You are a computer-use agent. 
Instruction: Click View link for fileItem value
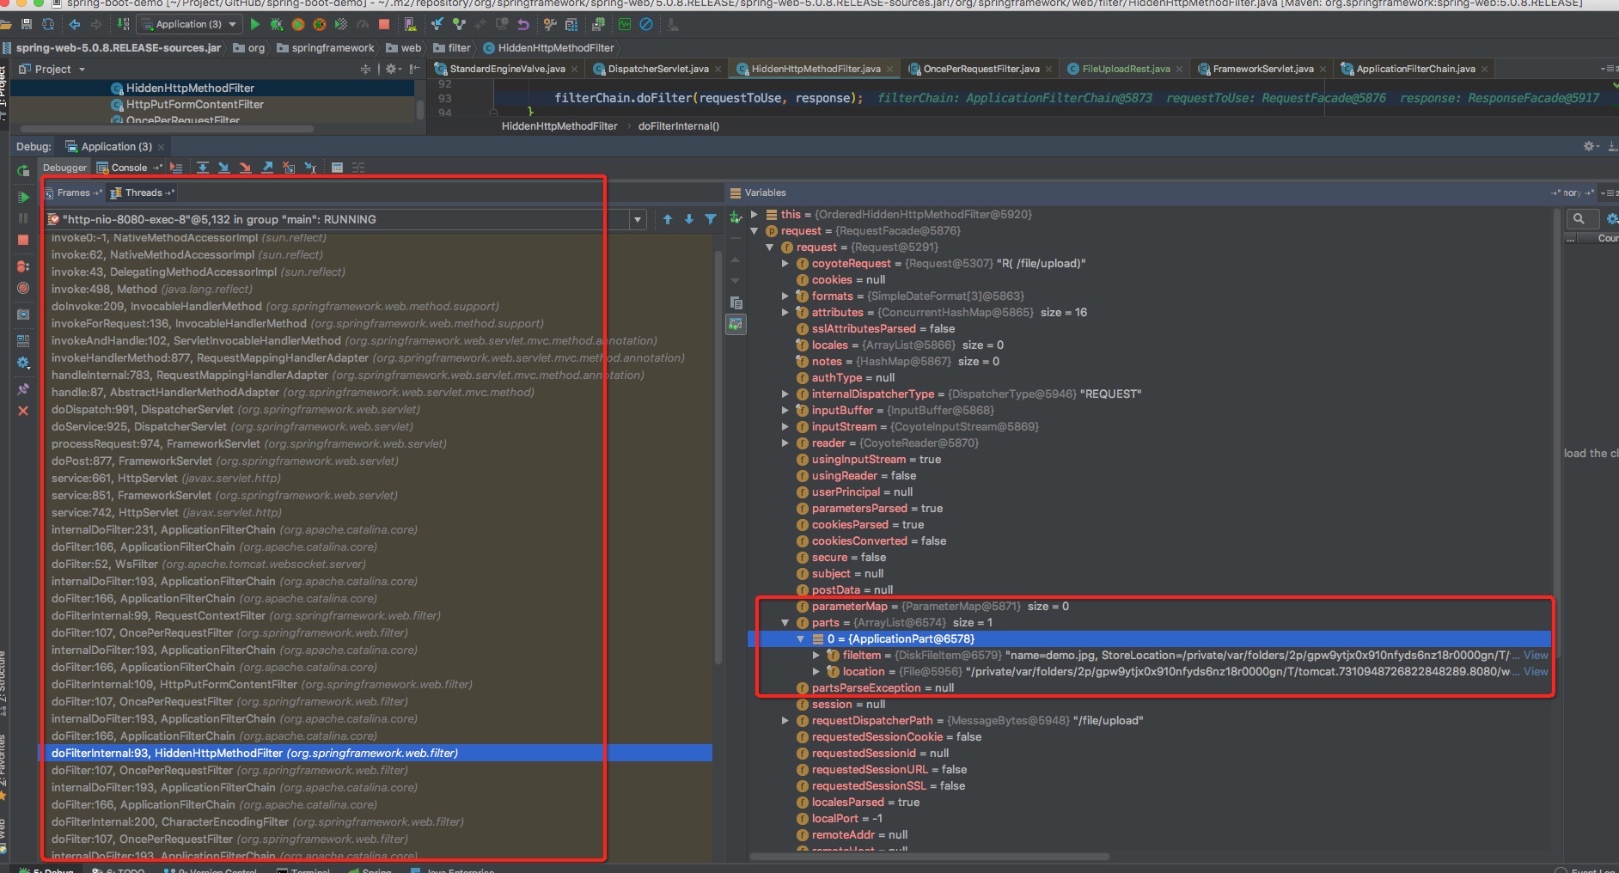point(1536,656)
